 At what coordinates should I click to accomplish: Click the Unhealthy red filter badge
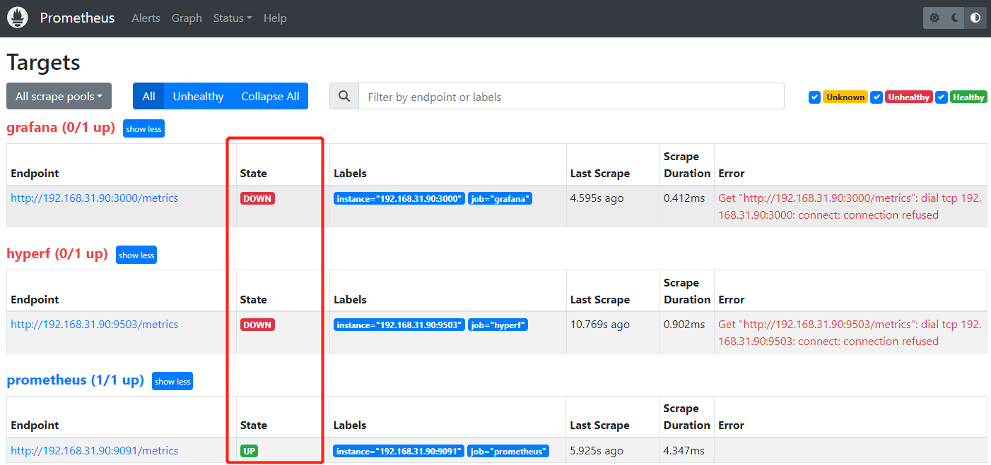click(x=909, y=97)
